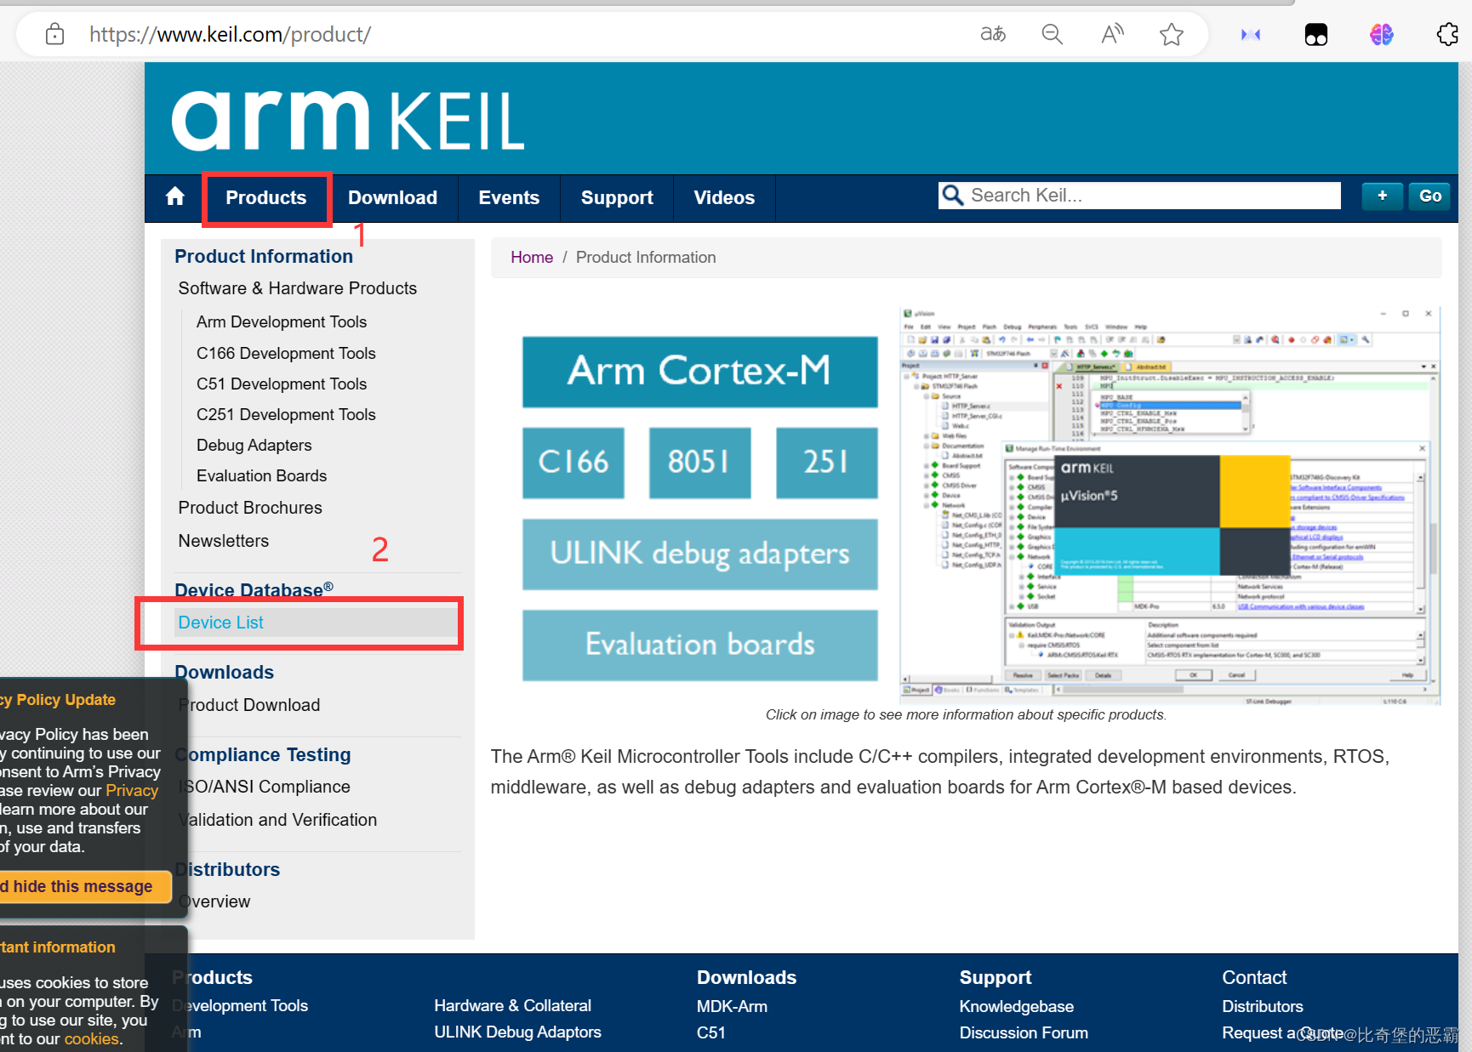
Task: Open C51 Development Tools link
Action: tap(282, 384)
